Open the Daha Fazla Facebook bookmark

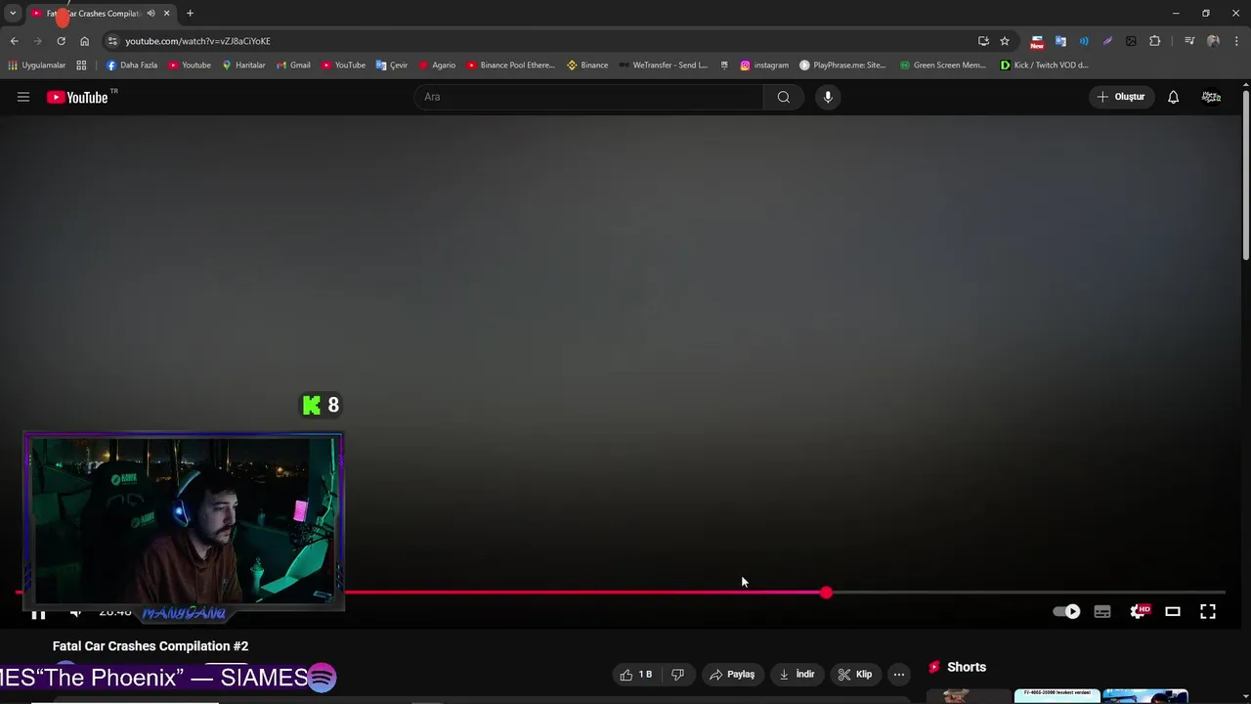coord(132,66)
